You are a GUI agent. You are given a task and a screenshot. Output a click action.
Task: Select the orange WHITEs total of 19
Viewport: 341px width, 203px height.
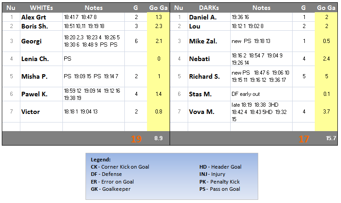click(x=136, y=139)
